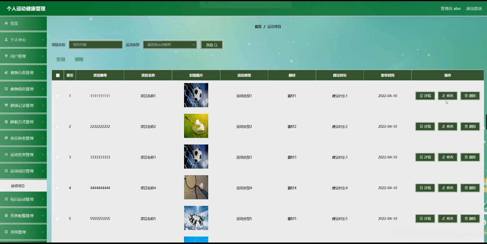This screenshot has width=487, height=244.
Task: Click the icon beside 健康记录管理
Action: click(x=6, y=105)
